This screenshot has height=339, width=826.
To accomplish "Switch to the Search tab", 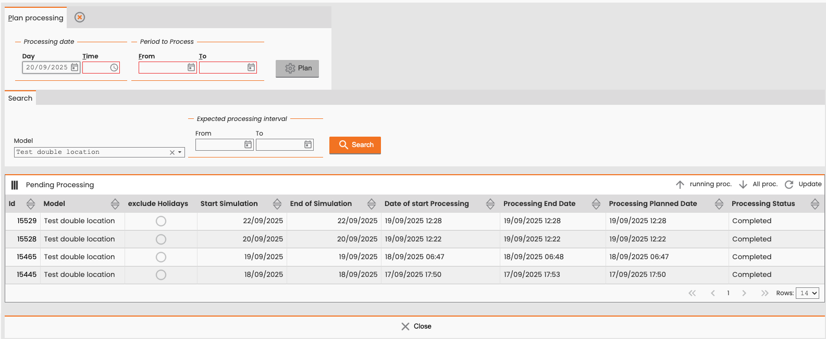I will point(20,98).
